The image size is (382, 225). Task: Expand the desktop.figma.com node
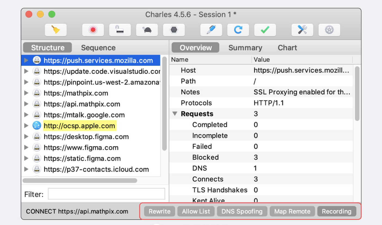coord(26,136)
